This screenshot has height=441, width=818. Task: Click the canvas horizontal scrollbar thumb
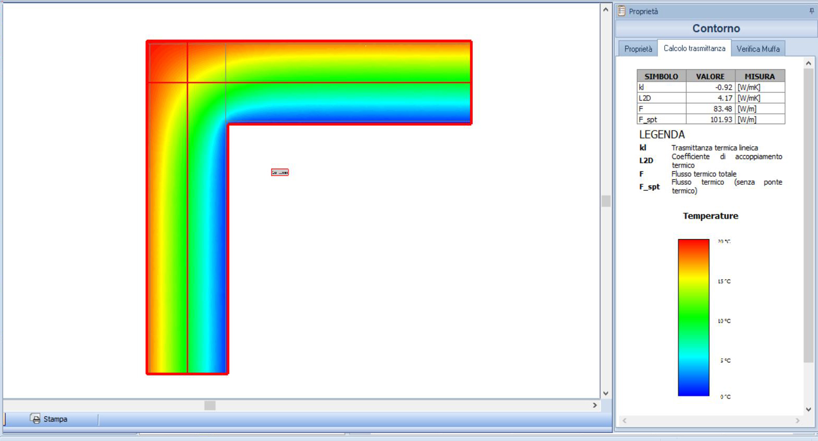(210, 406)
